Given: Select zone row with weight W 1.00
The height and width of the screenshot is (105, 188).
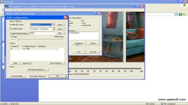Looking at the screenshot, I should coord(35,49).
